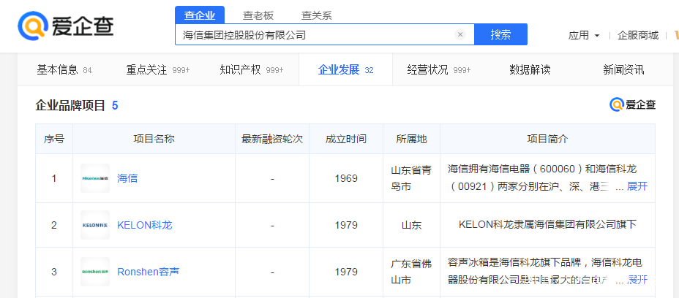Click the Hisense brand logo thumbnail

point(95,178)
